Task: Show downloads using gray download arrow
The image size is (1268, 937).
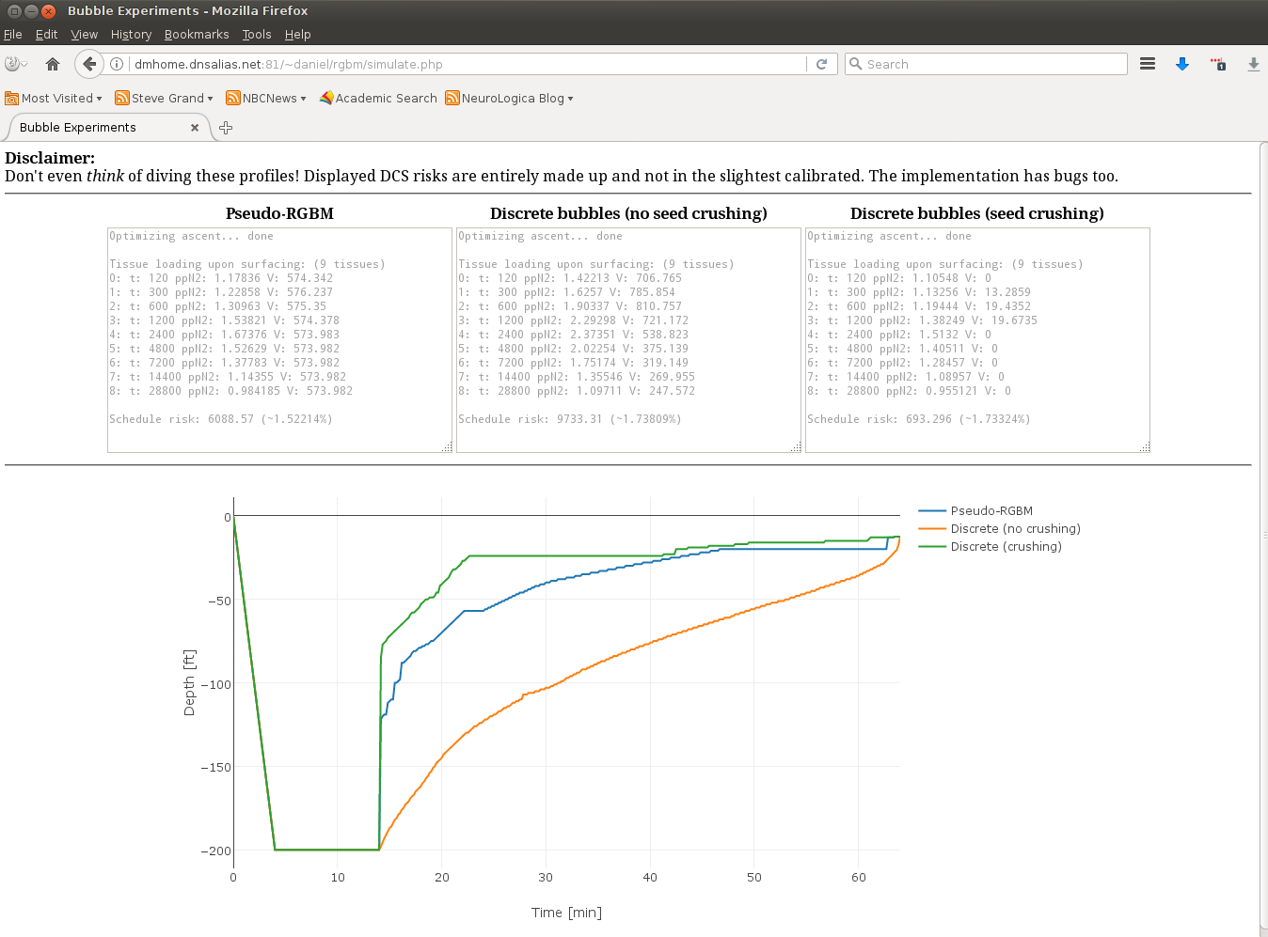Action: click(1253, 64)
